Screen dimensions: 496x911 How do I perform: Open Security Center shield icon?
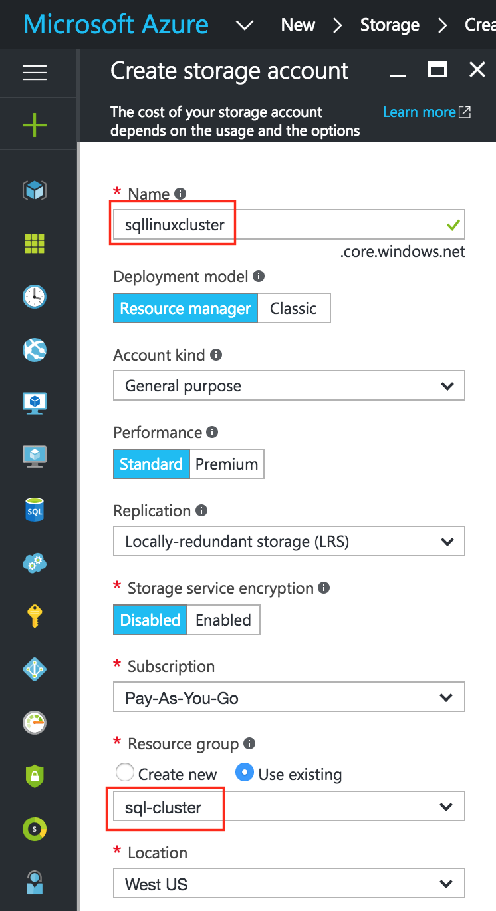(x=34, y=776)
